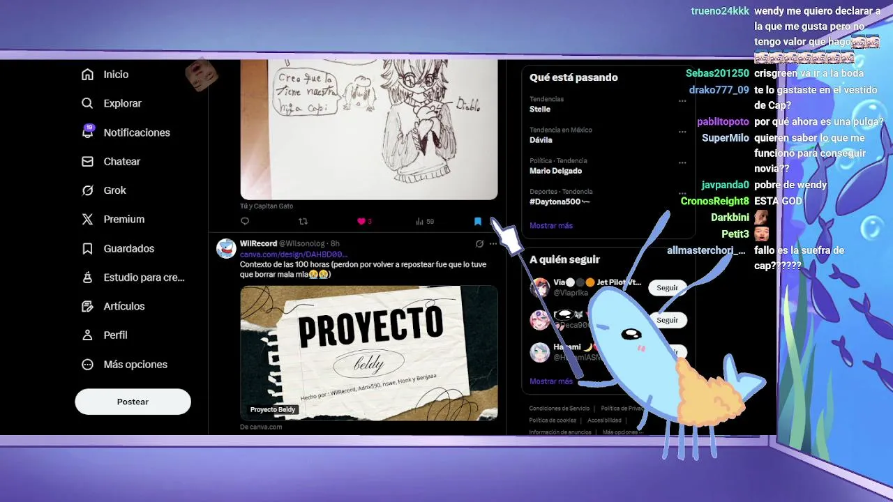This screenshot has width=893, height=502.
Task: Open the sketch drawing image
Action: pyautogui.click(x=369, y=130)
